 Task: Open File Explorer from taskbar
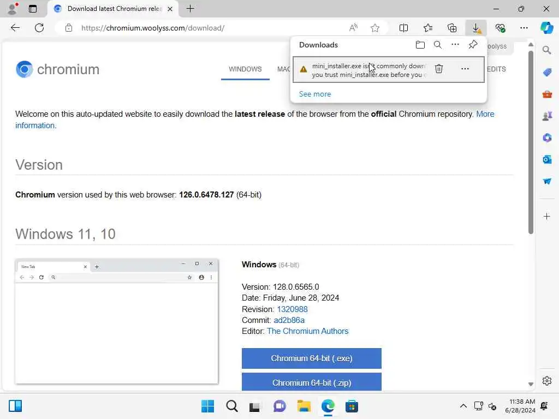304,406
